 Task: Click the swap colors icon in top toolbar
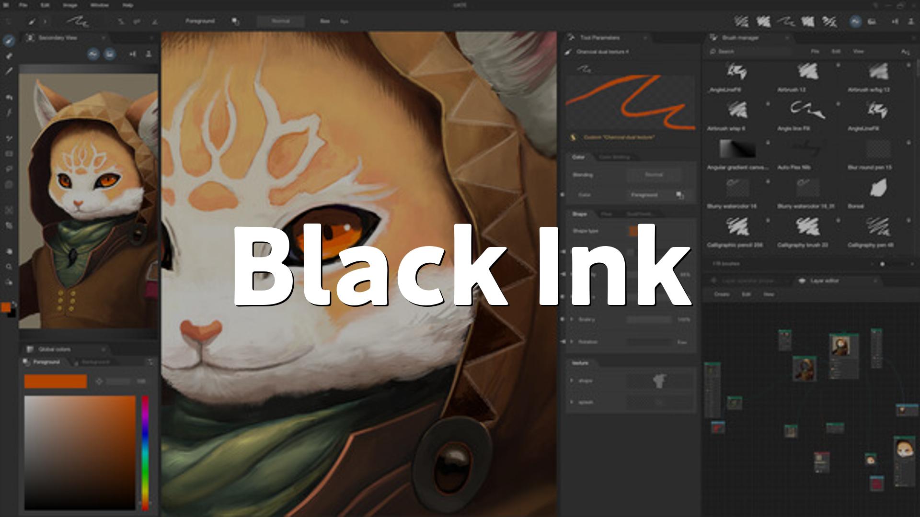tap(236, 21)
